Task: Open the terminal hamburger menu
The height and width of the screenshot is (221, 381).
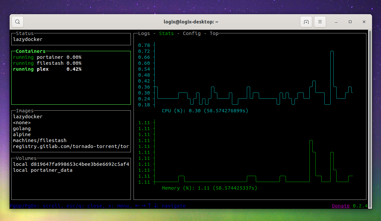Action: [320, 22]
